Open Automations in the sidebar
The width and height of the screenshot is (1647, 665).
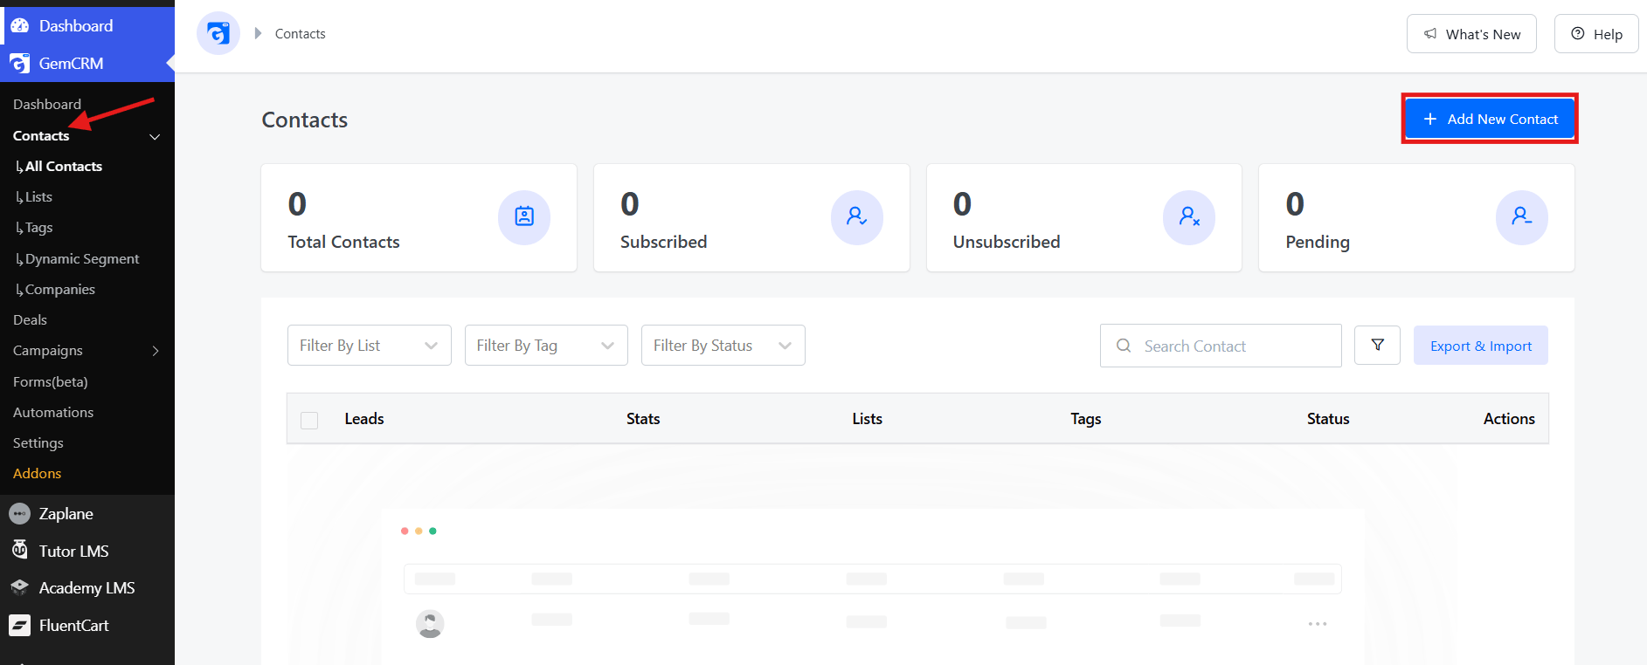pos(53,412)
